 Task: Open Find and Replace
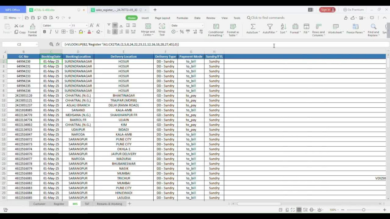coord(373,30)
